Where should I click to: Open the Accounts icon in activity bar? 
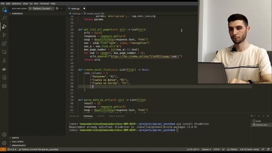tap(4, 135)
